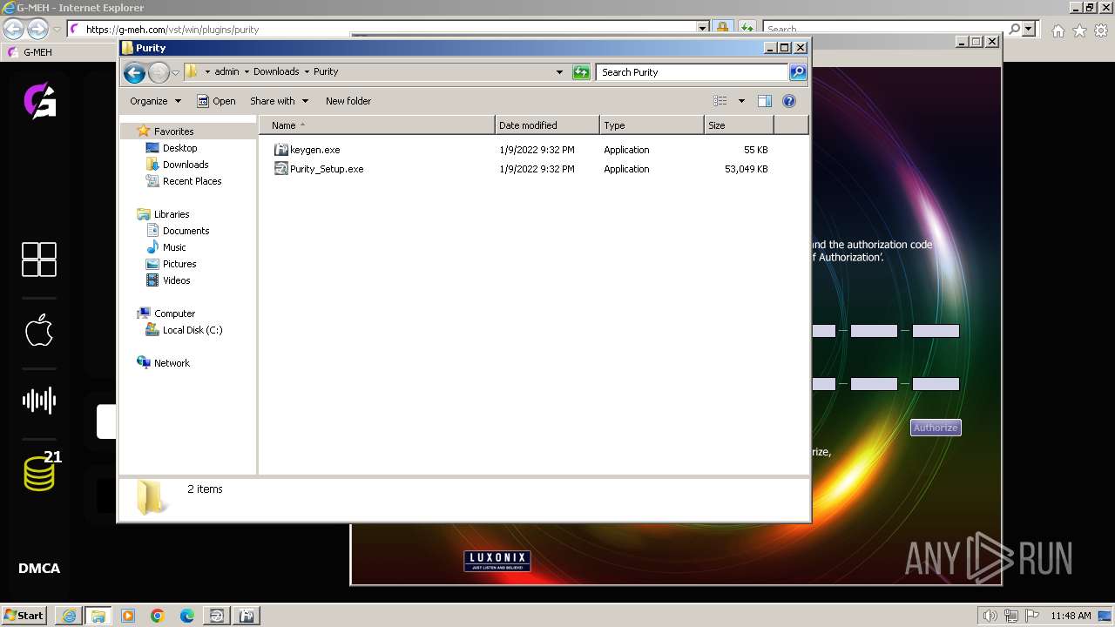Click the Explorer forward navigation arrow
The width and height of the screenshot is (1115, 627).
pos(159,72)
